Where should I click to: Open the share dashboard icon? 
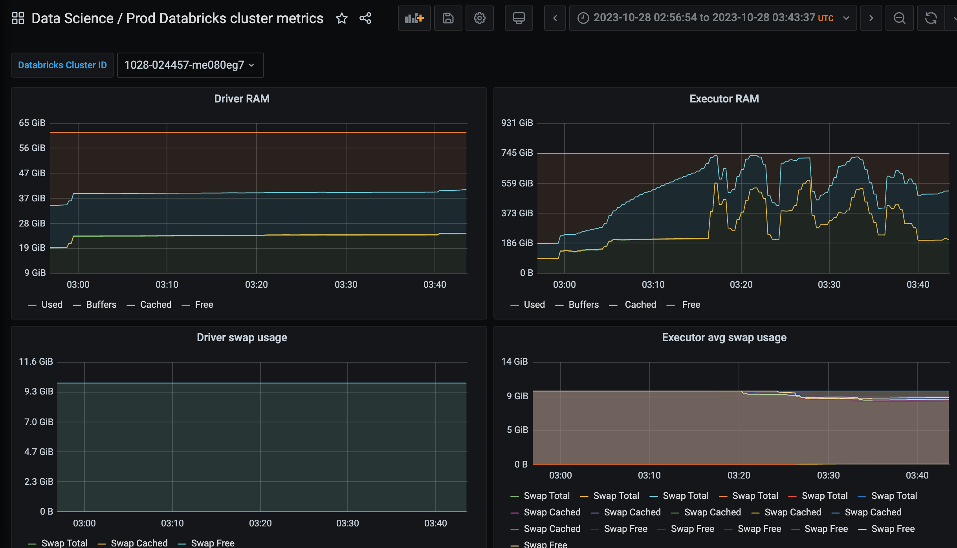[365, 18]
